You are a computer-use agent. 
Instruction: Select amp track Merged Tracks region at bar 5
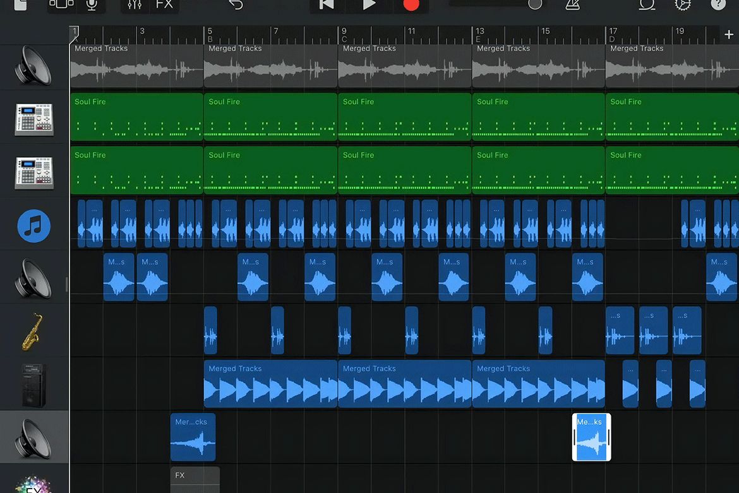[x=270, y=384]
